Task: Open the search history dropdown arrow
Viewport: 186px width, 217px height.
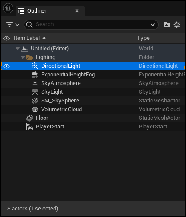Action: pos(153,25)
